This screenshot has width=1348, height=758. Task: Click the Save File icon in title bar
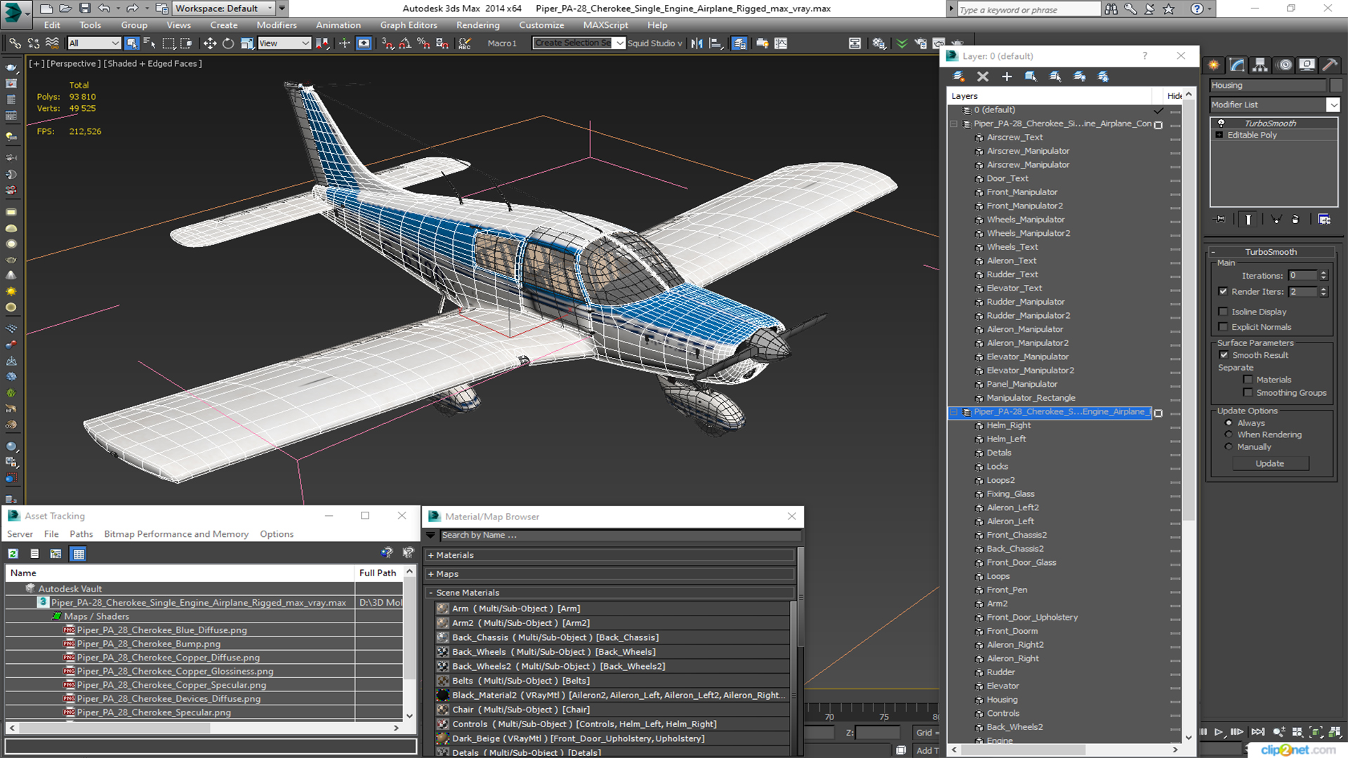[x=84, y=8]
